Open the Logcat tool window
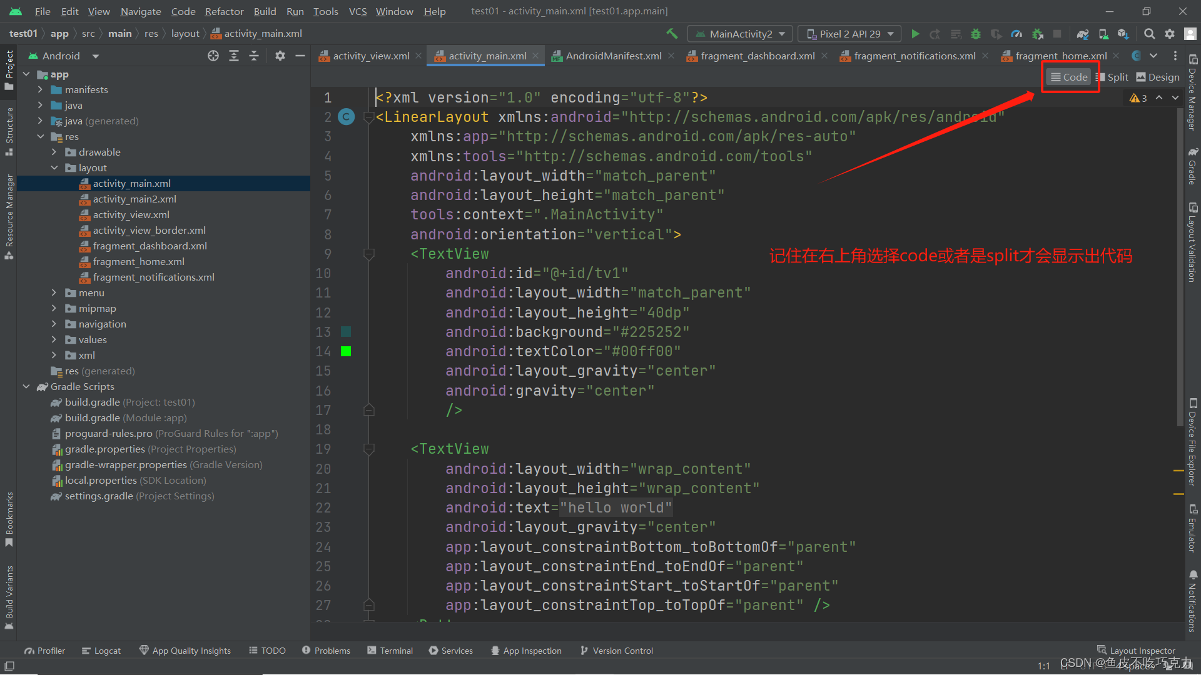This screenshot has height=675, width=1201. click(x=101, y=651)
